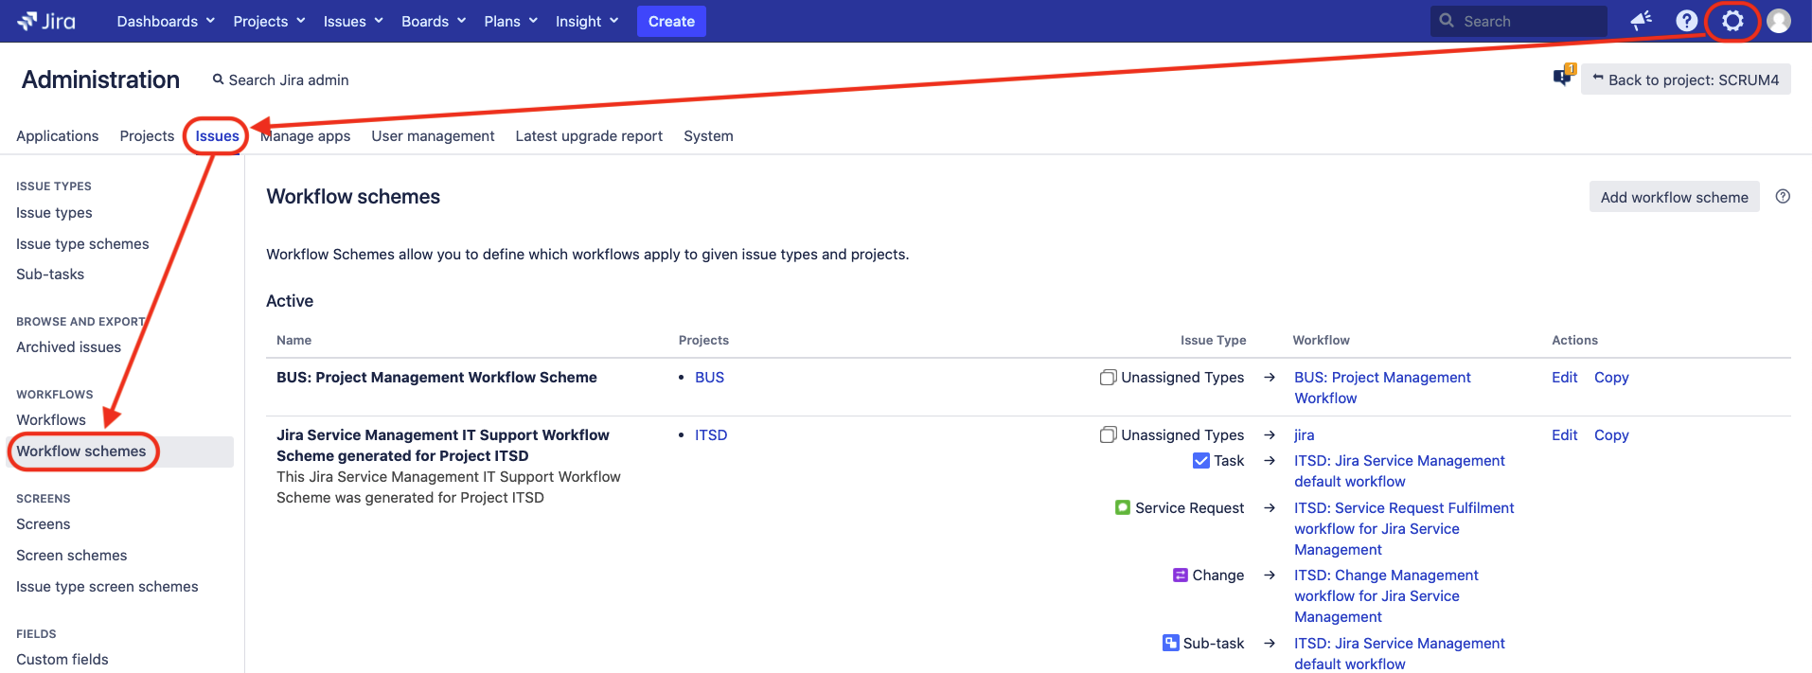Click the Issue Type column header
This screenshot has width=1812, height=673.
pos(1213,341)
